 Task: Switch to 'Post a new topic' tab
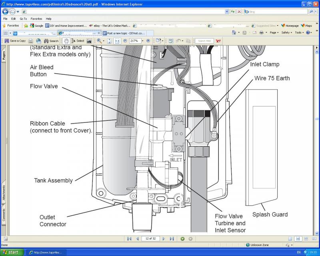pyautogui.click(x=124, y=33)
